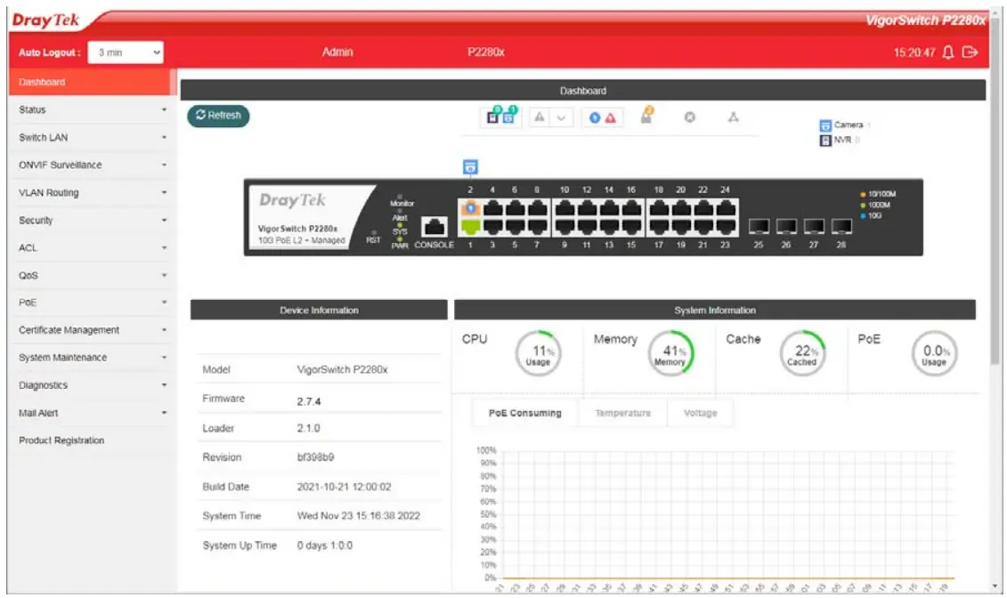Expand the QoS menu
The height and width of the screenshot is (598, 1007).
(93, 275)
